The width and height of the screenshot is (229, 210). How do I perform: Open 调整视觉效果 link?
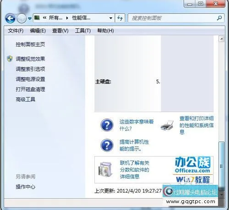(x=30, y=59)
